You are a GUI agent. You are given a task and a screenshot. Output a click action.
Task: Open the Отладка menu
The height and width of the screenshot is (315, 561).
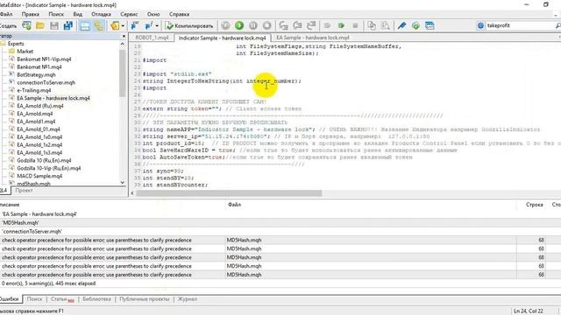(101, 14)
